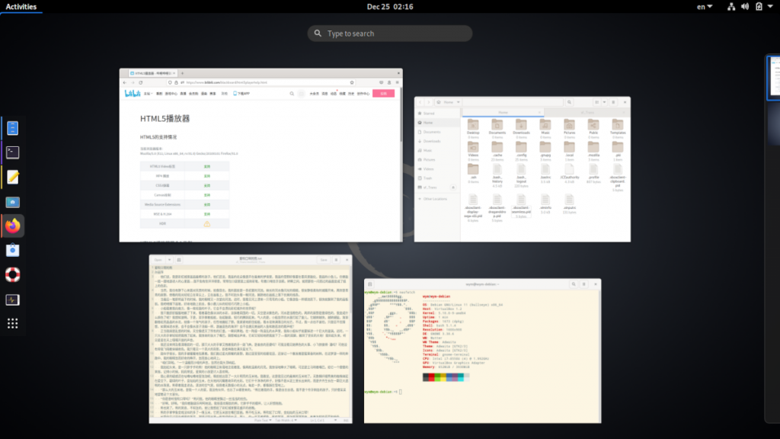Click the shield icon in Firefox address bar
The width and height of the screenshot is (780, 439).
(x=170, y=82)
